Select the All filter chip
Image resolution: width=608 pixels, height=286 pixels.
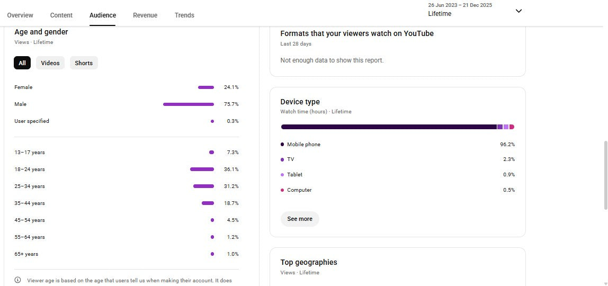[22, 63]
